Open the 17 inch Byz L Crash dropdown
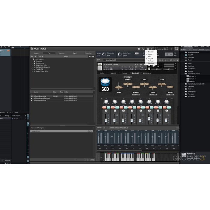This screenshot has height=210, width=210. pos(127,77)
